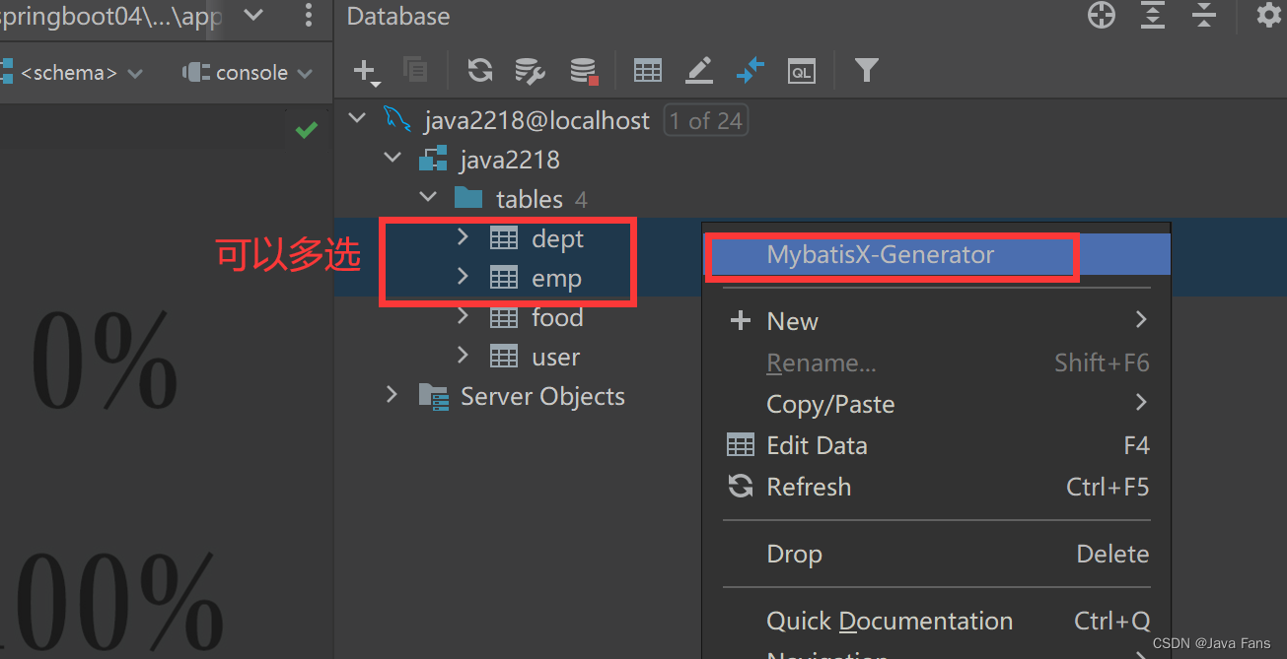
Task: Click the Collapse All icon in Database header
Action: pyautogui.click(x=1204, y=16)
